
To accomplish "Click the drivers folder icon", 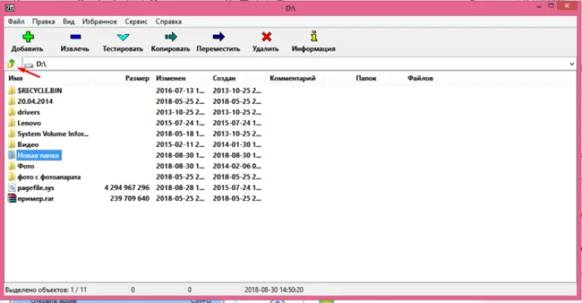I will coord(12,111).
